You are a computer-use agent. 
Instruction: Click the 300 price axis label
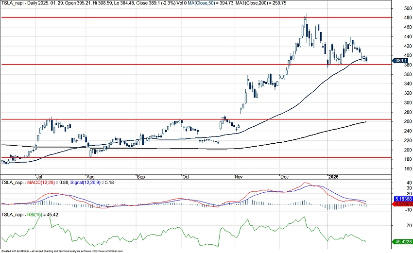[408, 102]
